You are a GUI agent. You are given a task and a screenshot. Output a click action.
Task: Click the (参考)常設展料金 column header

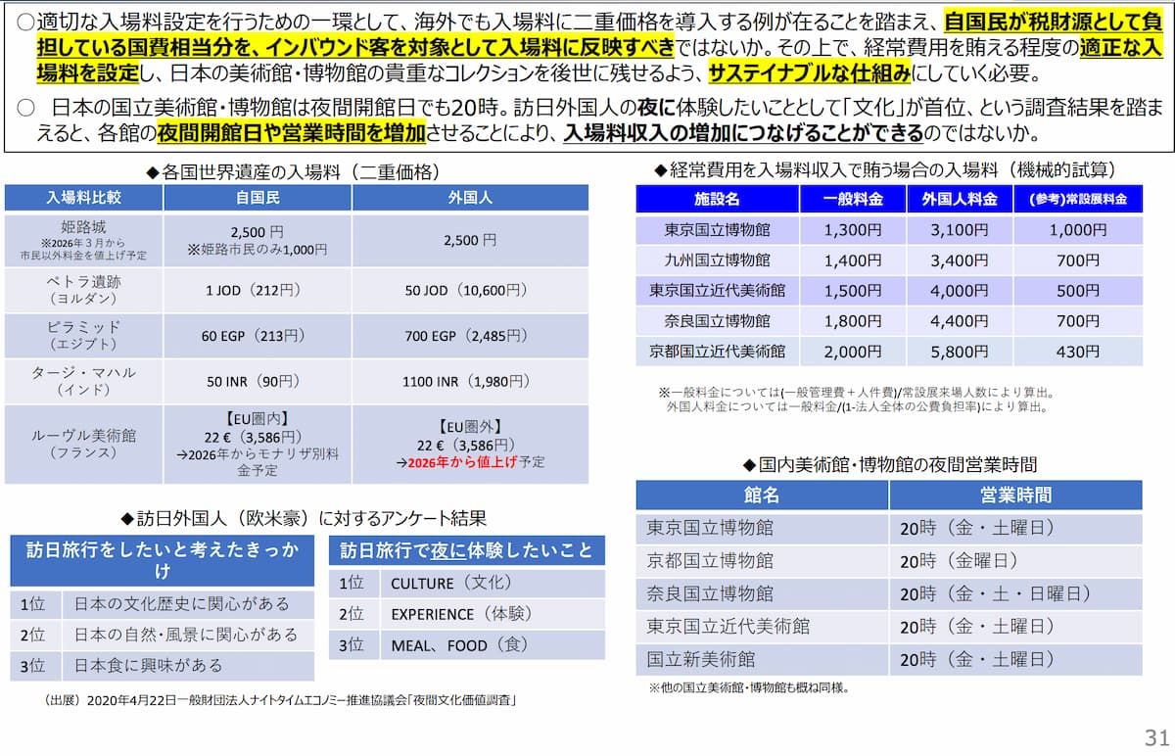1078,199
